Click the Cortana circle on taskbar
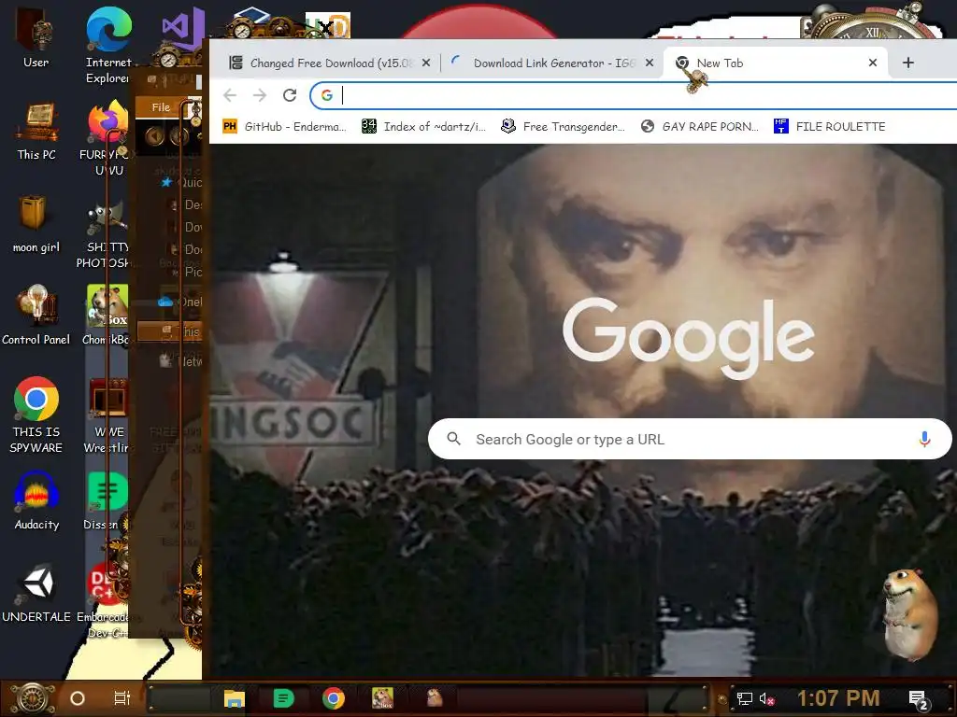This screenshot has width=957, height=717. (x=78, y=698)
